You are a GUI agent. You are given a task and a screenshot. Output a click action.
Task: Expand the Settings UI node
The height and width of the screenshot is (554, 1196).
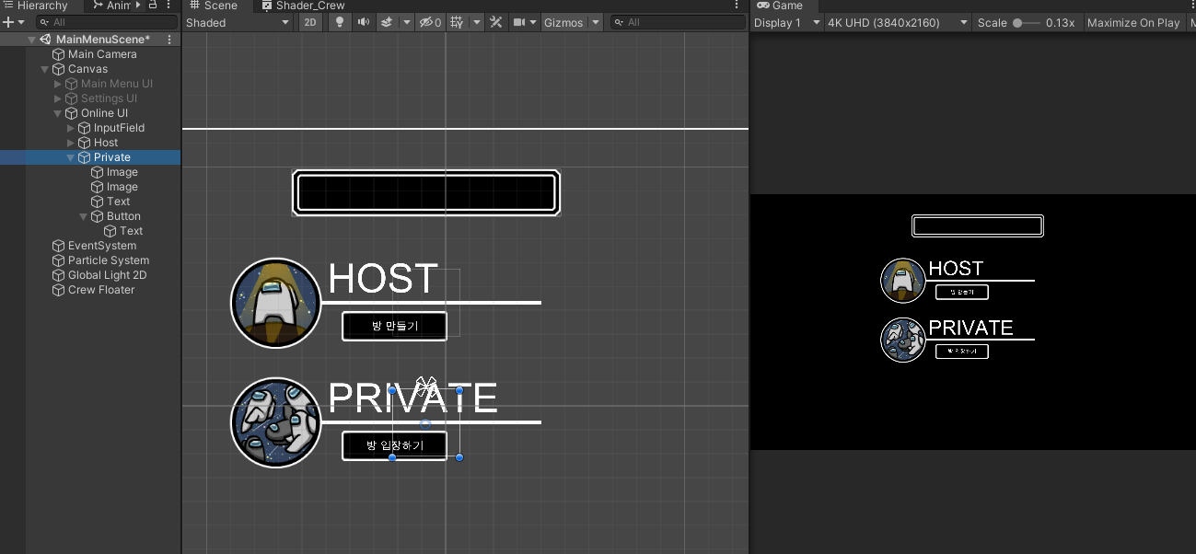(x=58, y=98)
